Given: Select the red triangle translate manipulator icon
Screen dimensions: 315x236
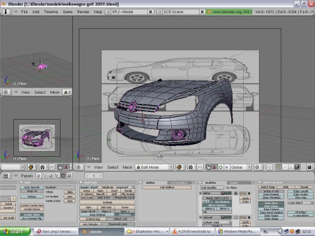Looking at the screenshot, I should click(214, 167).
